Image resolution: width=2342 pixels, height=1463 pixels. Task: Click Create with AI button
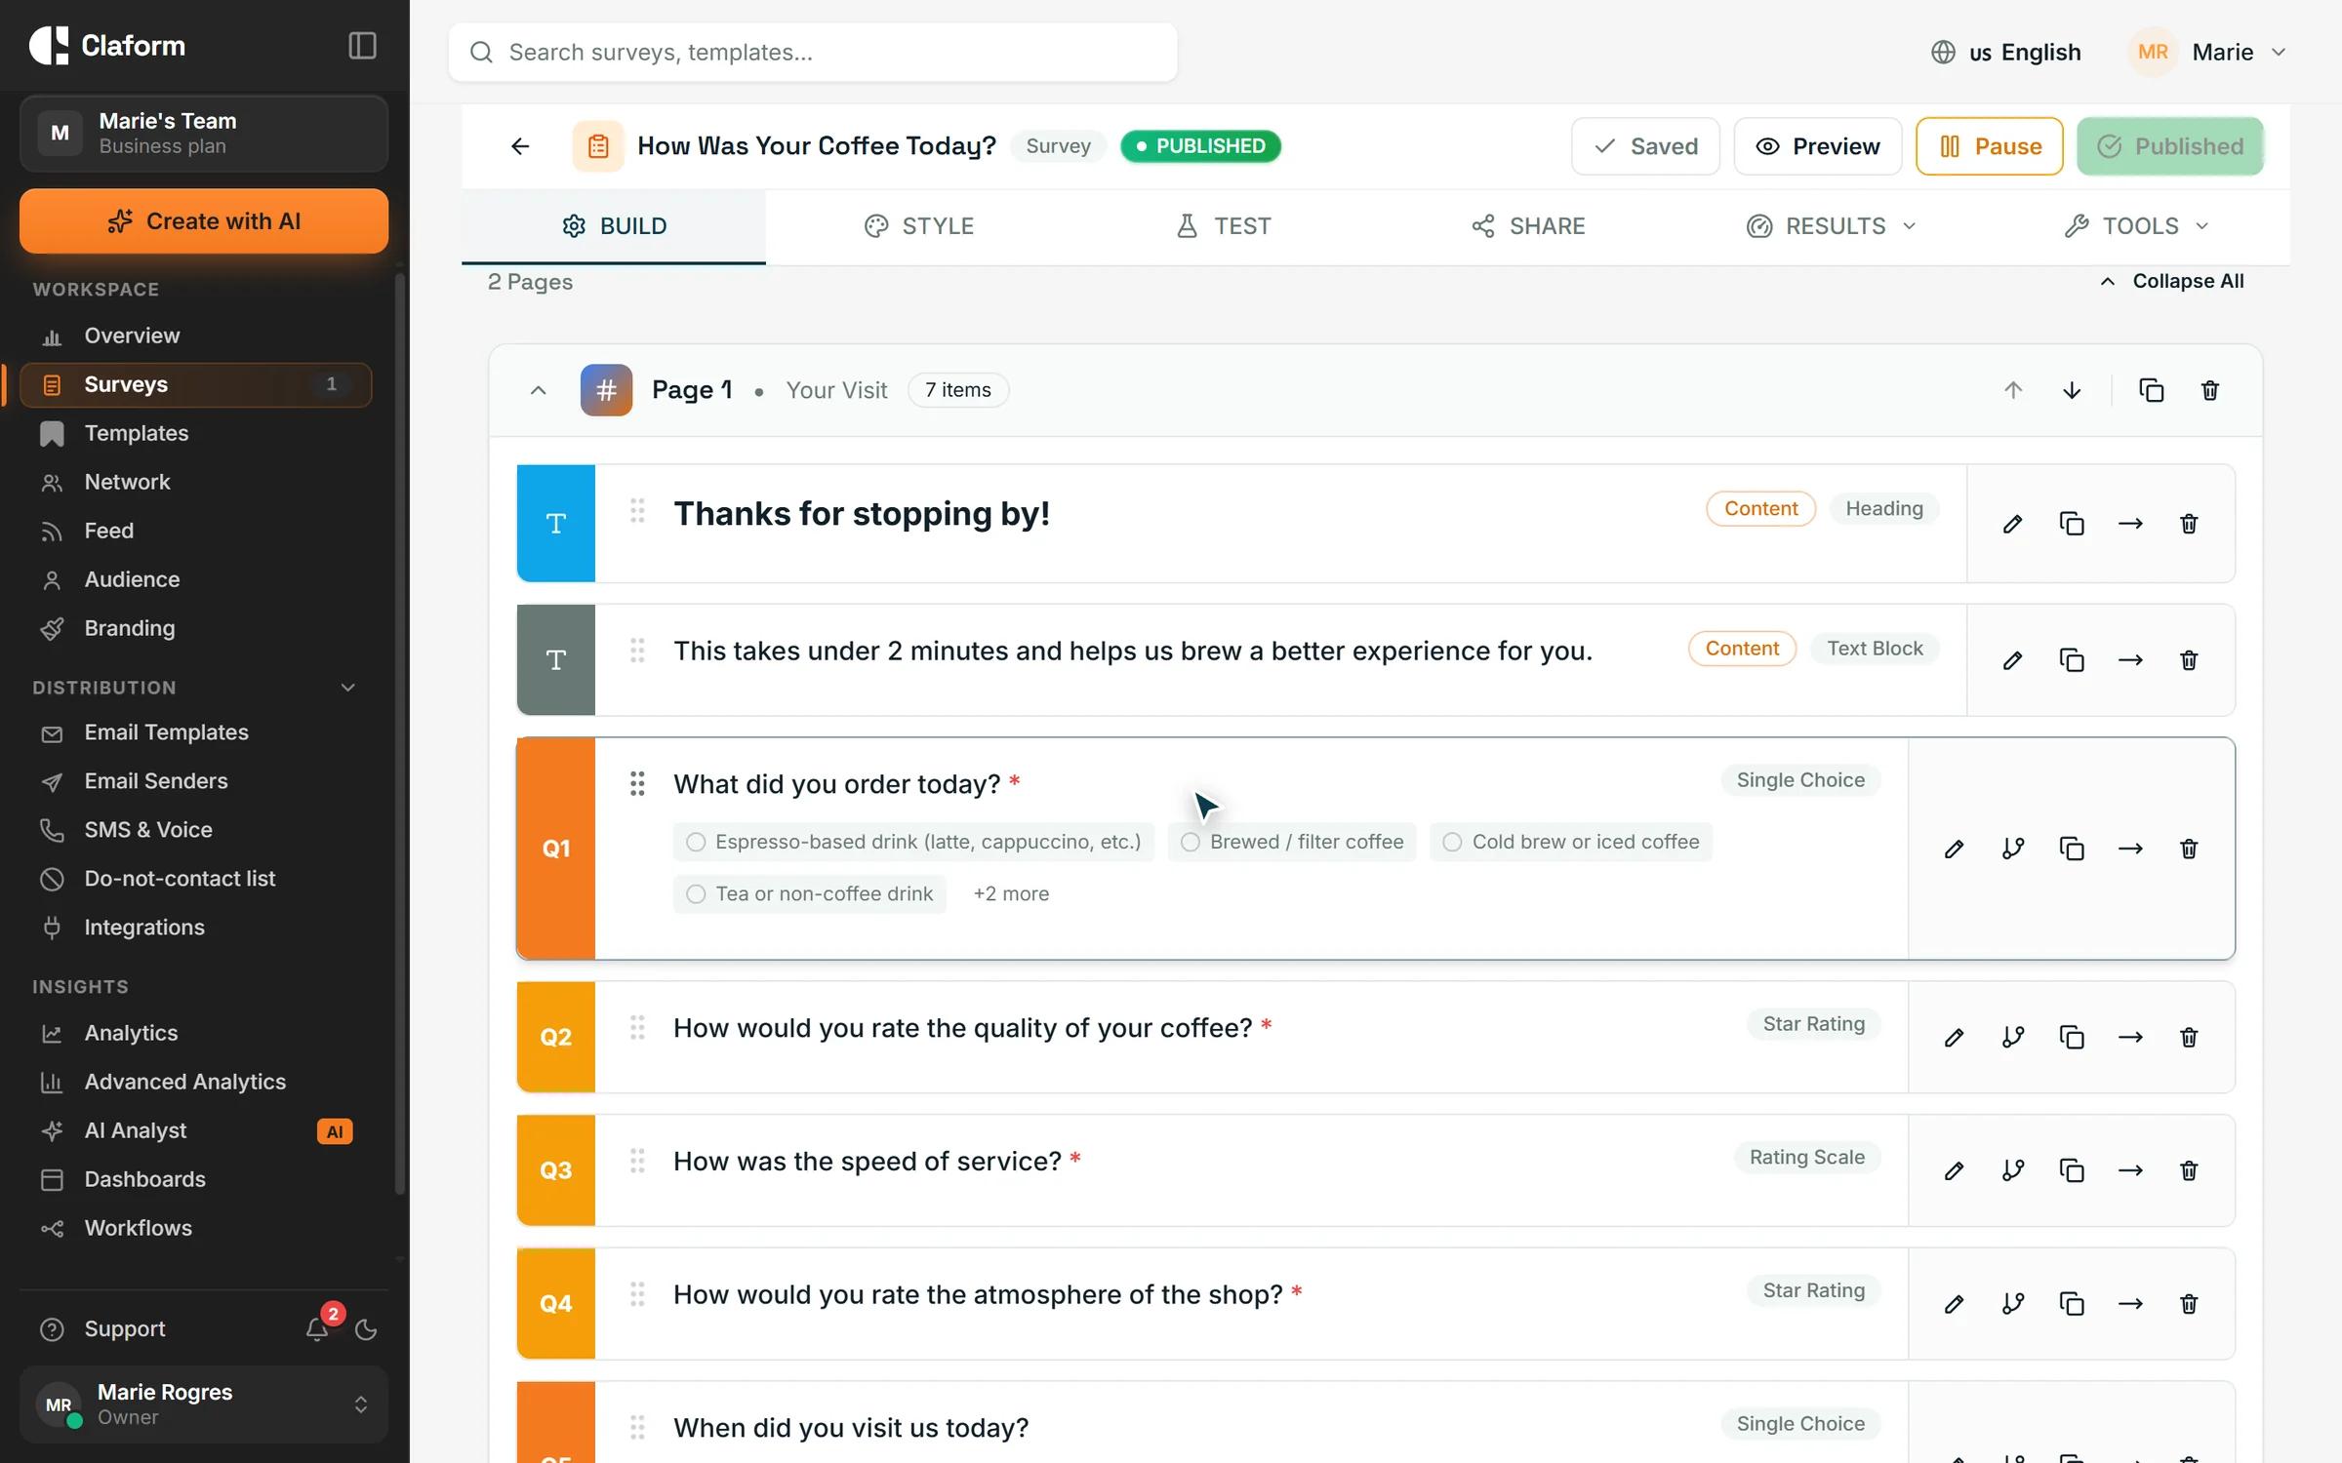pyautogui.click(x=204, y=221)
